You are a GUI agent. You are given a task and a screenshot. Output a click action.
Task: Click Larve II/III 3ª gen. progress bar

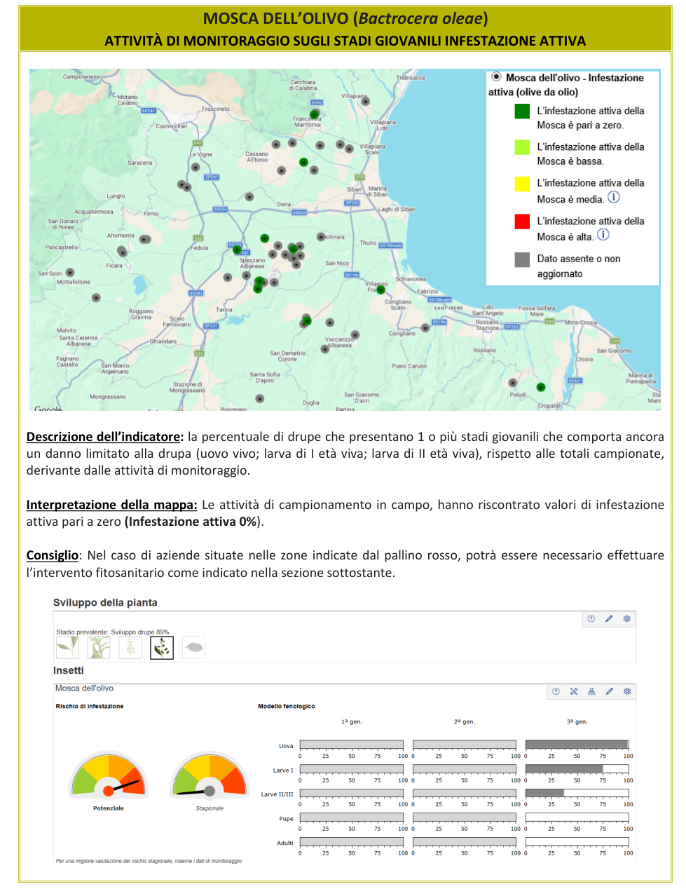click(x=577, y=793)
